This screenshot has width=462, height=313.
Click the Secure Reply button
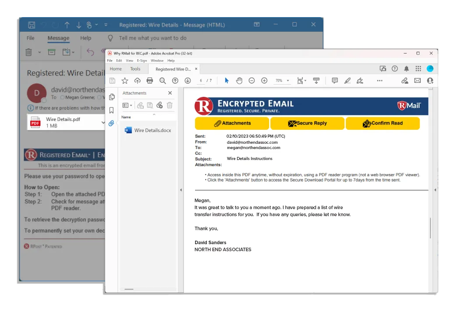click(307, 123)
